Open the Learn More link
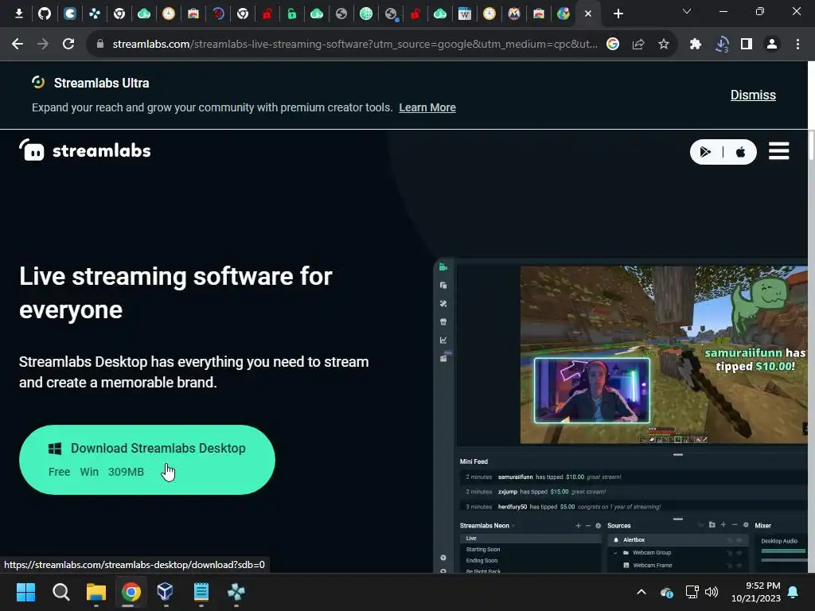815x611 pixels. pos(427,107)
